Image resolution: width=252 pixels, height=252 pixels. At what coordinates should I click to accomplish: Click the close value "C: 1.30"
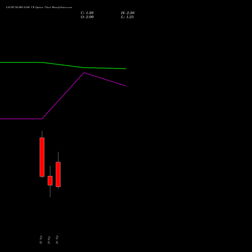click(87, 13)
